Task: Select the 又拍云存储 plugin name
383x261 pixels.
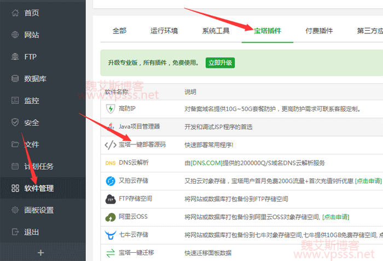Action: click(x=134, y=181)
